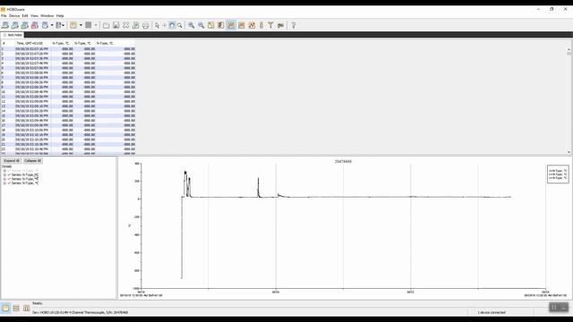This screenshot has height=322, width=573.
Task: Click the Zoom In toolbar icon
Action: (191, 25)
